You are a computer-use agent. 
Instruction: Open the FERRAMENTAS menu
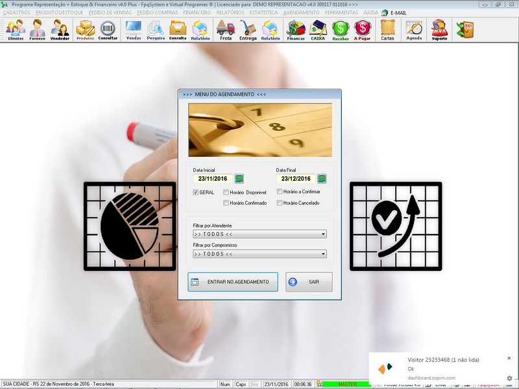(342, 12)
